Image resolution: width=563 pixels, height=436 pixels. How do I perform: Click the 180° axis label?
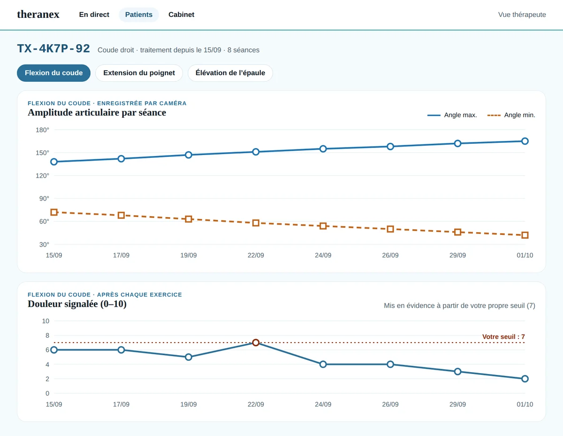pyautogui.click(x=42, y=130)
